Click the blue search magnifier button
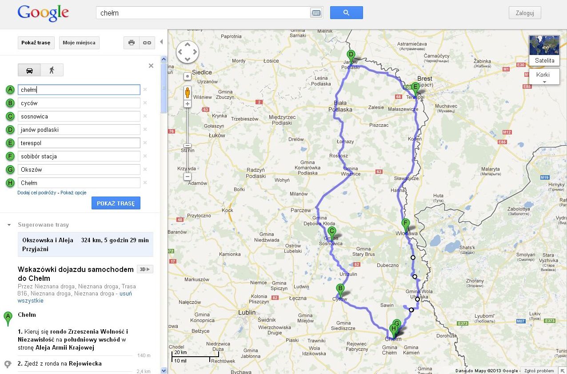567x374 pixels. tap(346, 13)
